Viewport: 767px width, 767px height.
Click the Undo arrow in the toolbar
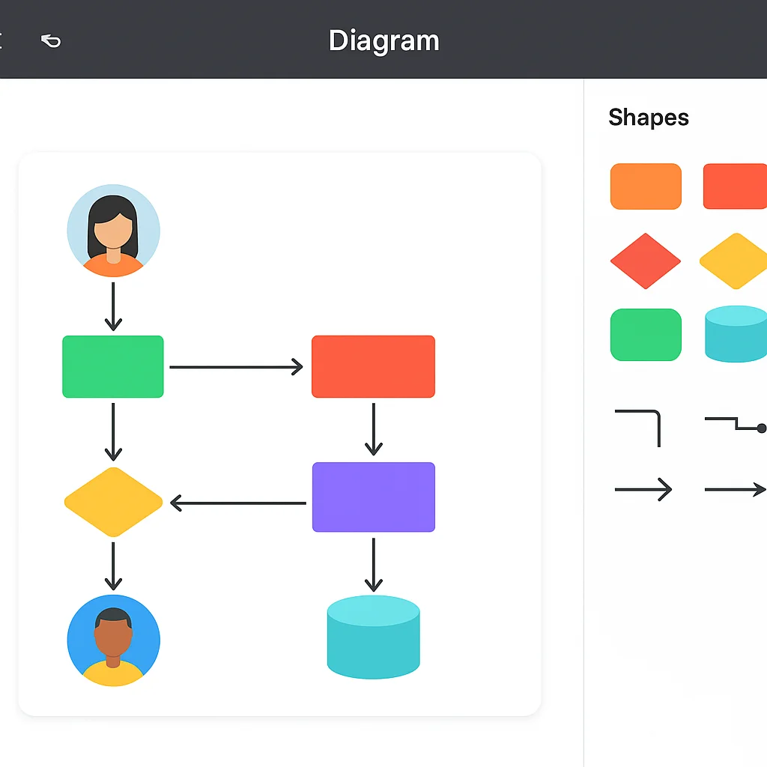pyautogui.click(x=50, y=41)
